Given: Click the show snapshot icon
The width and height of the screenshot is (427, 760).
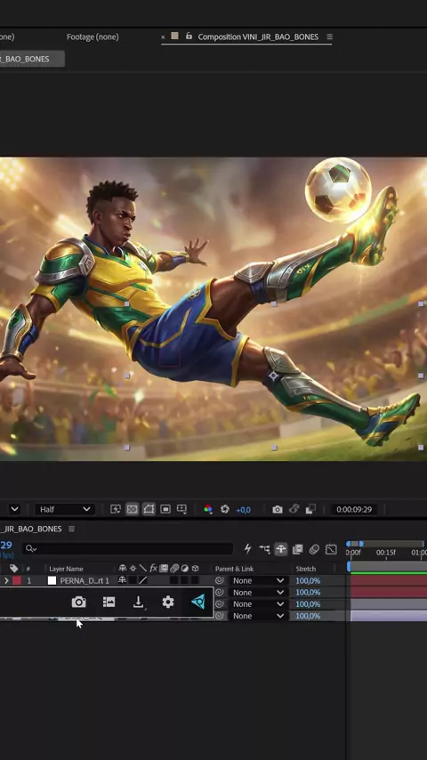Looking at the screenshot, I should tap(294, 509).
